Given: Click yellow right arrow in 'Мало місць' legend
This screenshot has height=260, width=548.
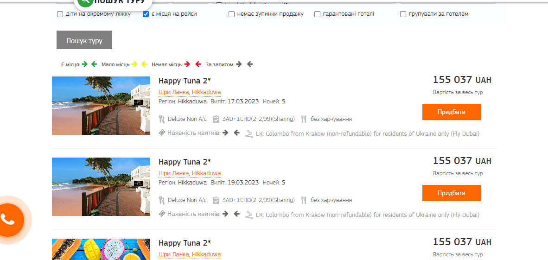Looking at the screenshot, I should point(134,64).
